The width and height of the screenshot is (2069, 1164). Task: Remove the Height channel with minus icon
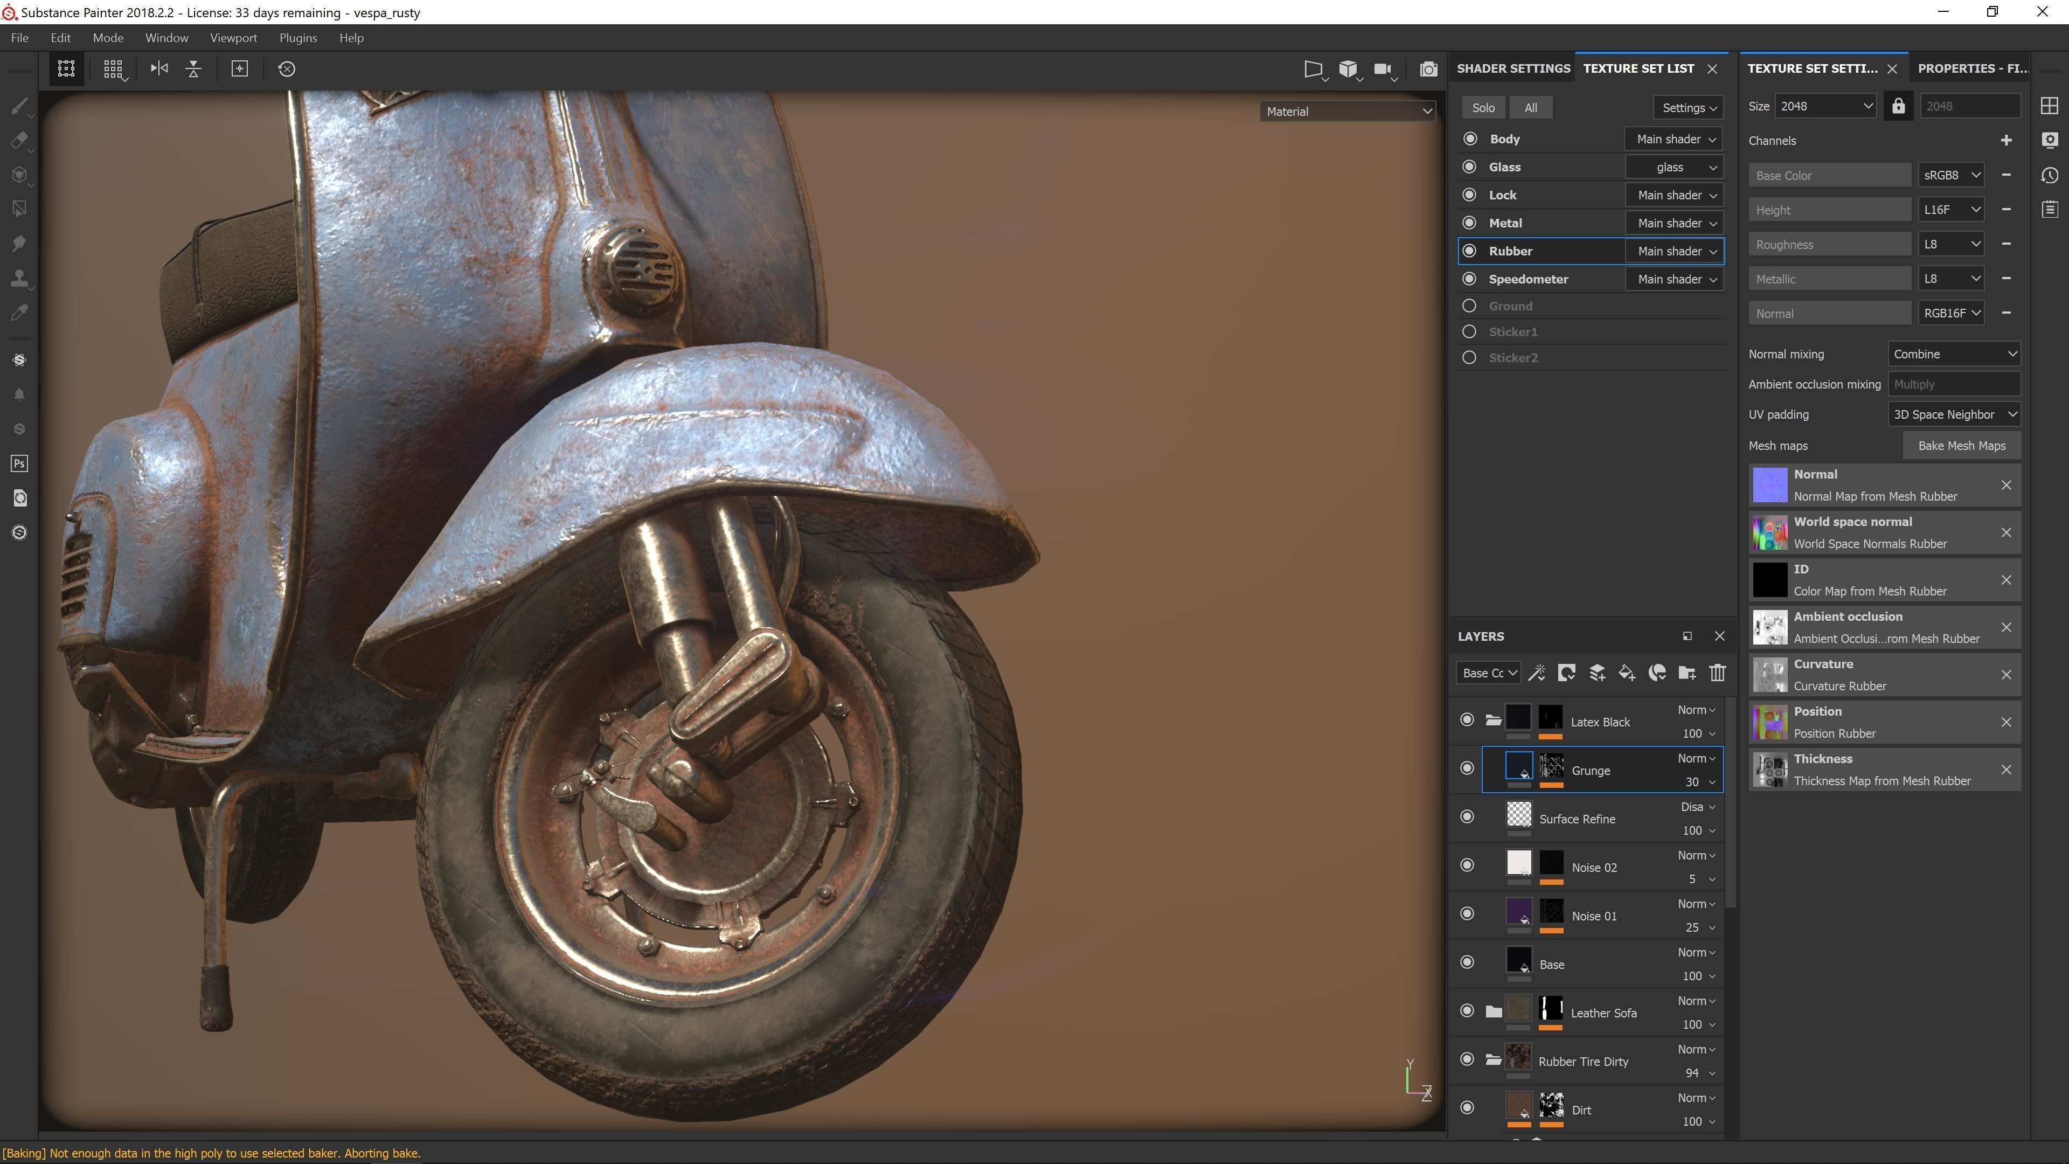click(2006, 210)
